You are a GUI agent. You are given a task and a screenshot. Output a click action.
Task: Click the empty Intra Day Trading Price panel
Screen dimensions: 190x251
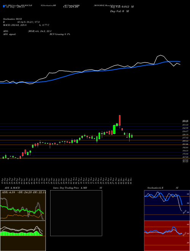click(76, 213)
